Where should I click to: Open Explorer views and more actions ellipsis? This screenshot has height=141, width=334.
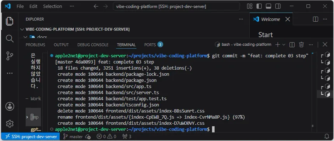pyautogui.click(x=241, y=19)
